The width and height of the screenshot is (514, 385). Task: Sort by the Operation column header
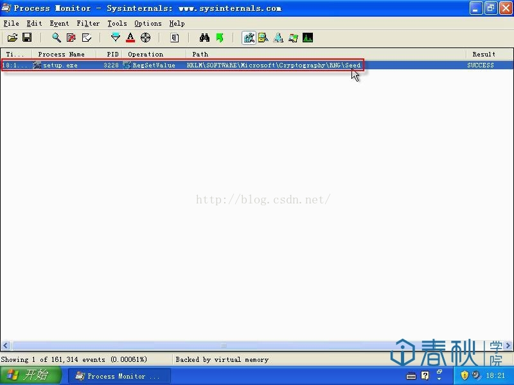click(x=154, y=54)
